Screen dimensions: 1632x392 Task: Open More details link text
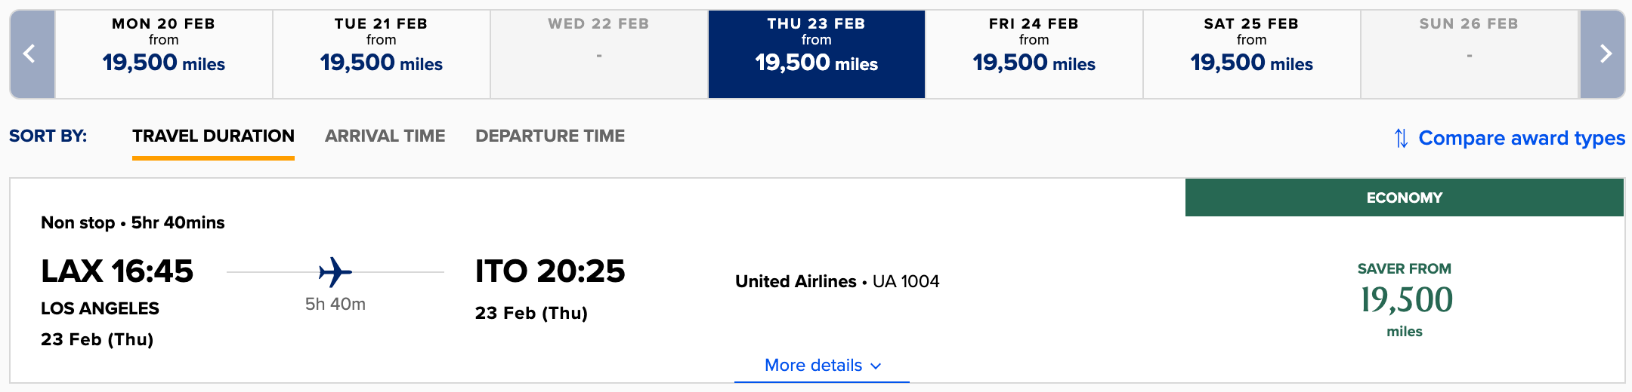813,366
